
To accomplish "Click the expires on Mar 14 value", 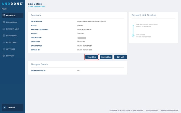I will point(85,50).
